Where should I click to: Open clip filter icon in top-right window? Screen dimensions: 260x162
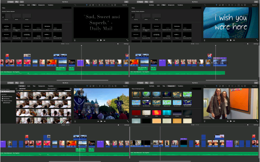[242, 5]
